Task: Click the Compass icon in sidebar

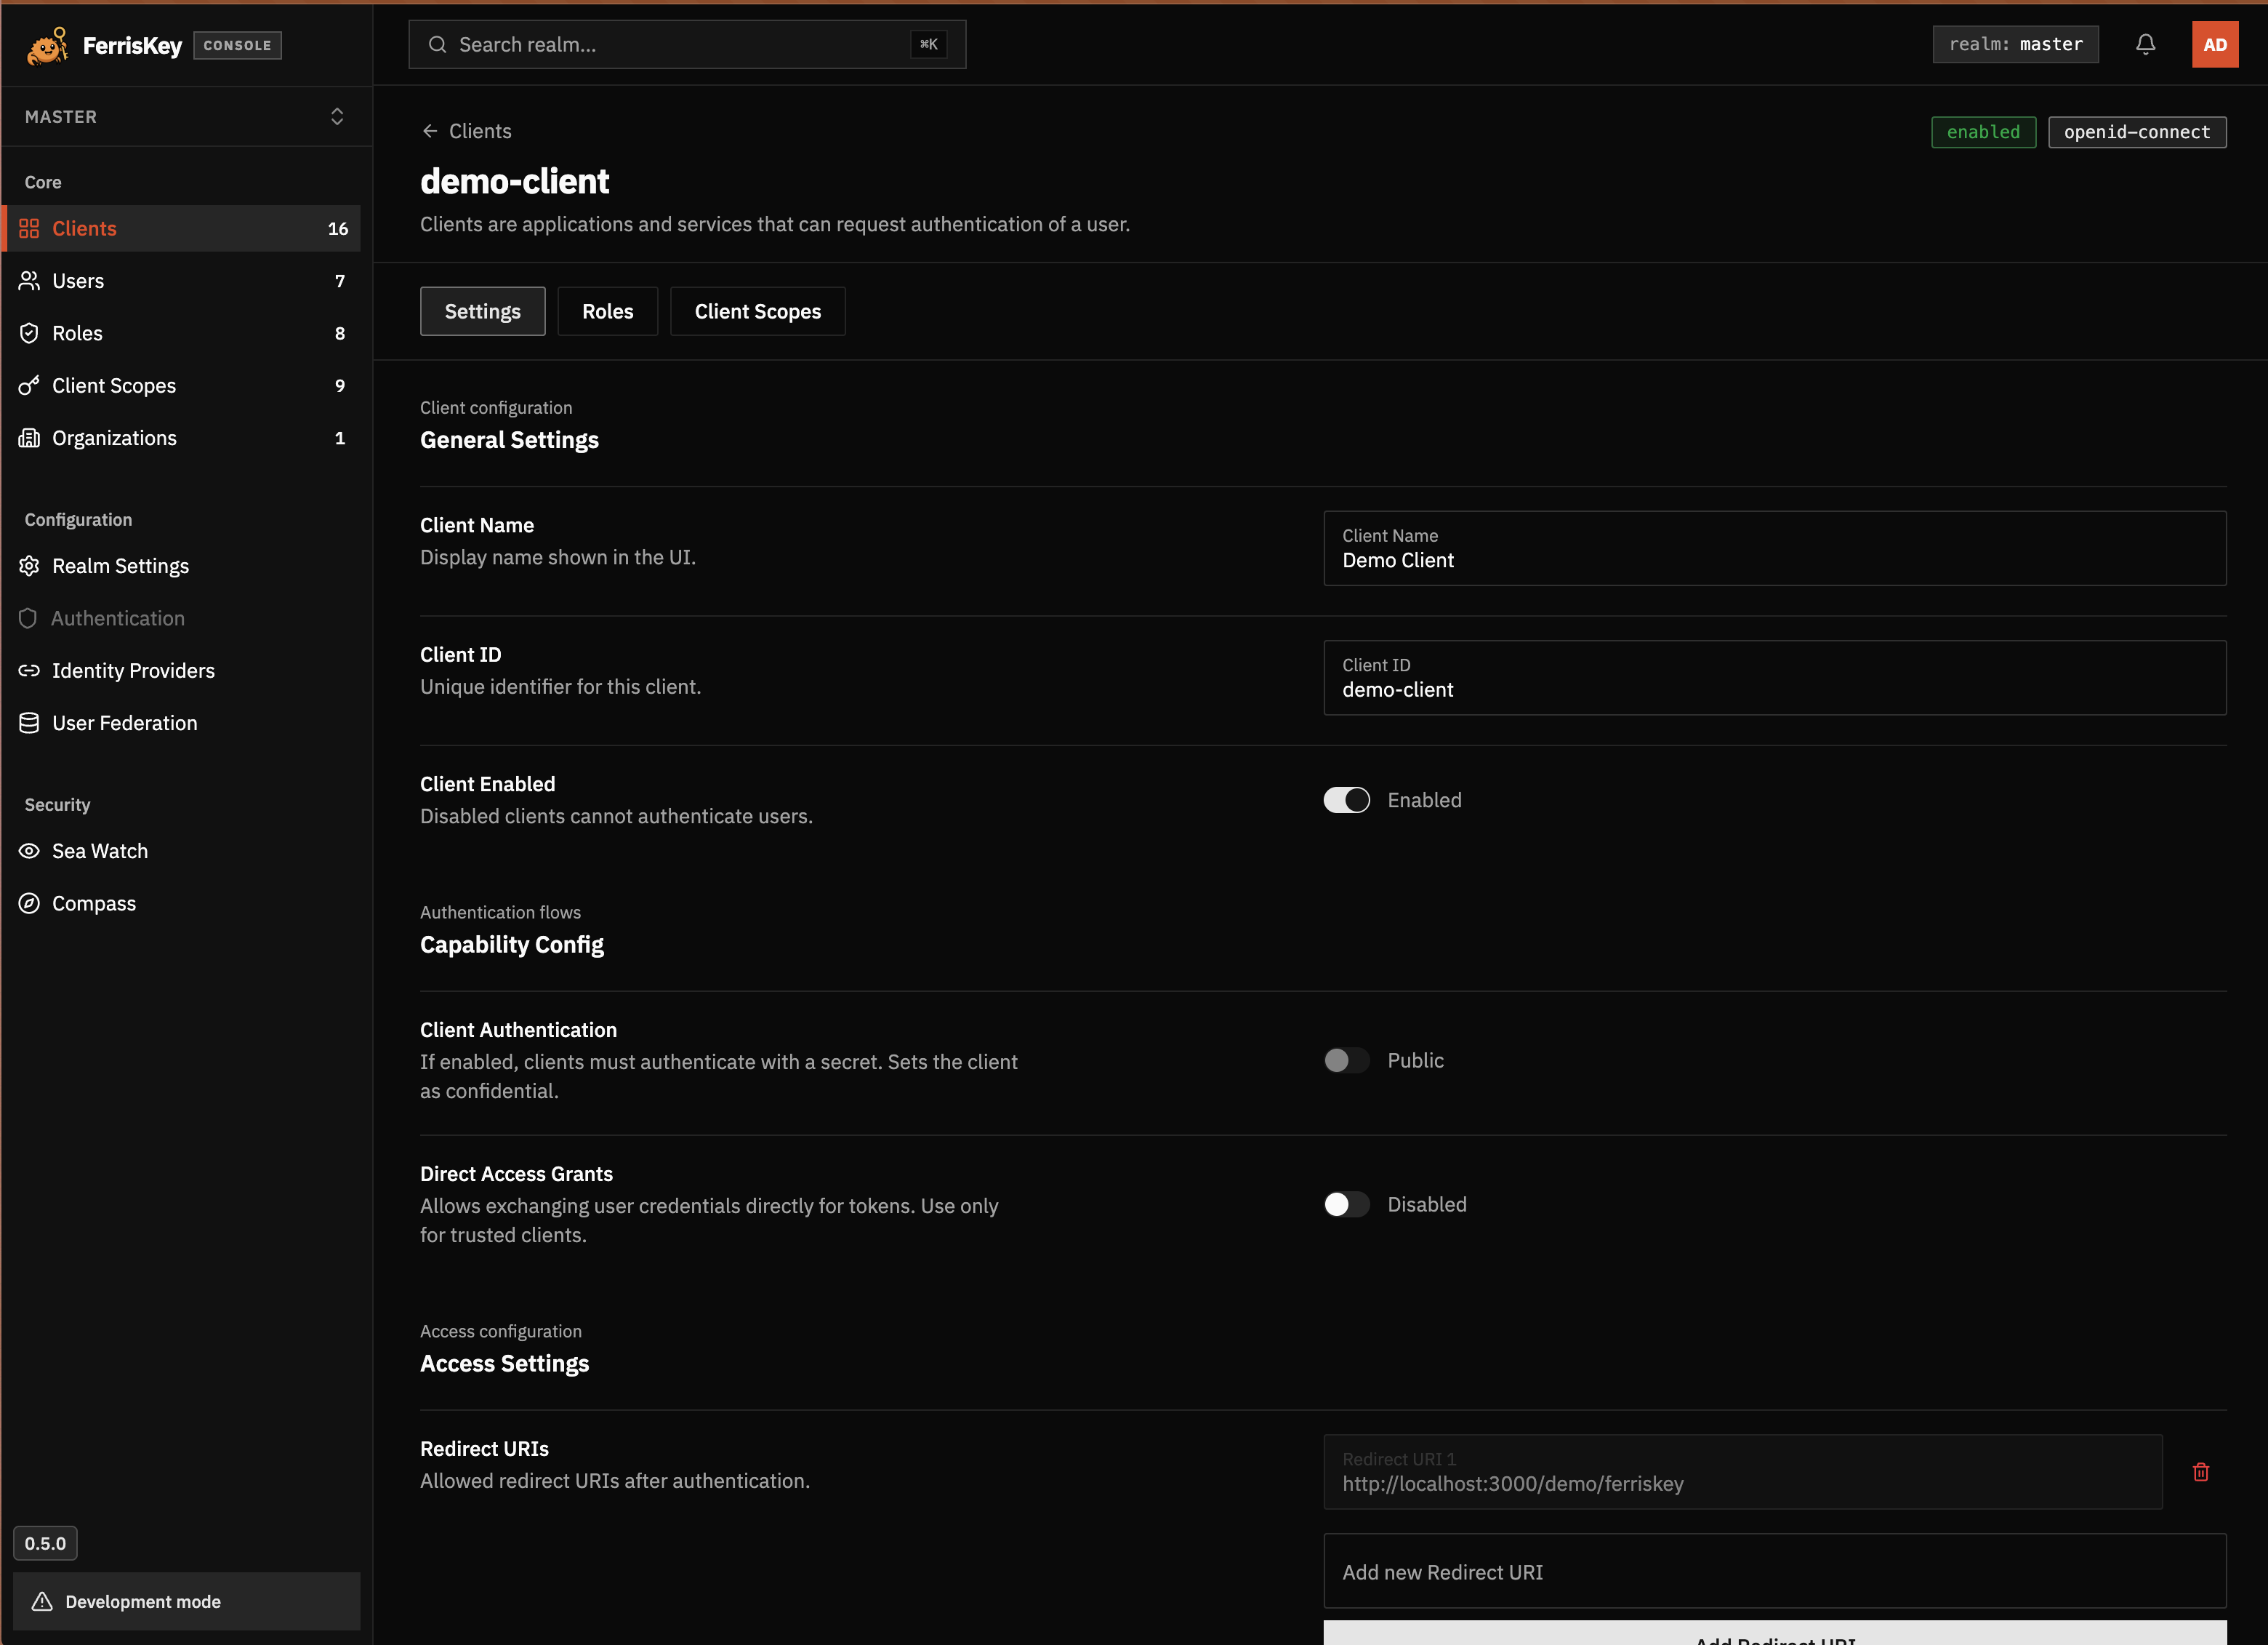Action: click(x=29, y=902)
